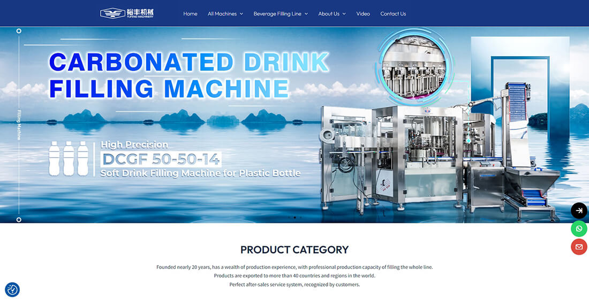Go to the Home menu item
Screen dimensions: 589x302
tap(190, 13)
